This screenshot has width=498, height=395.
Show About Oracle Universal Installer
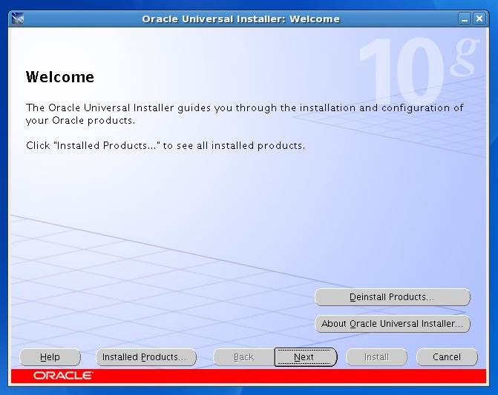pos(392,324)
